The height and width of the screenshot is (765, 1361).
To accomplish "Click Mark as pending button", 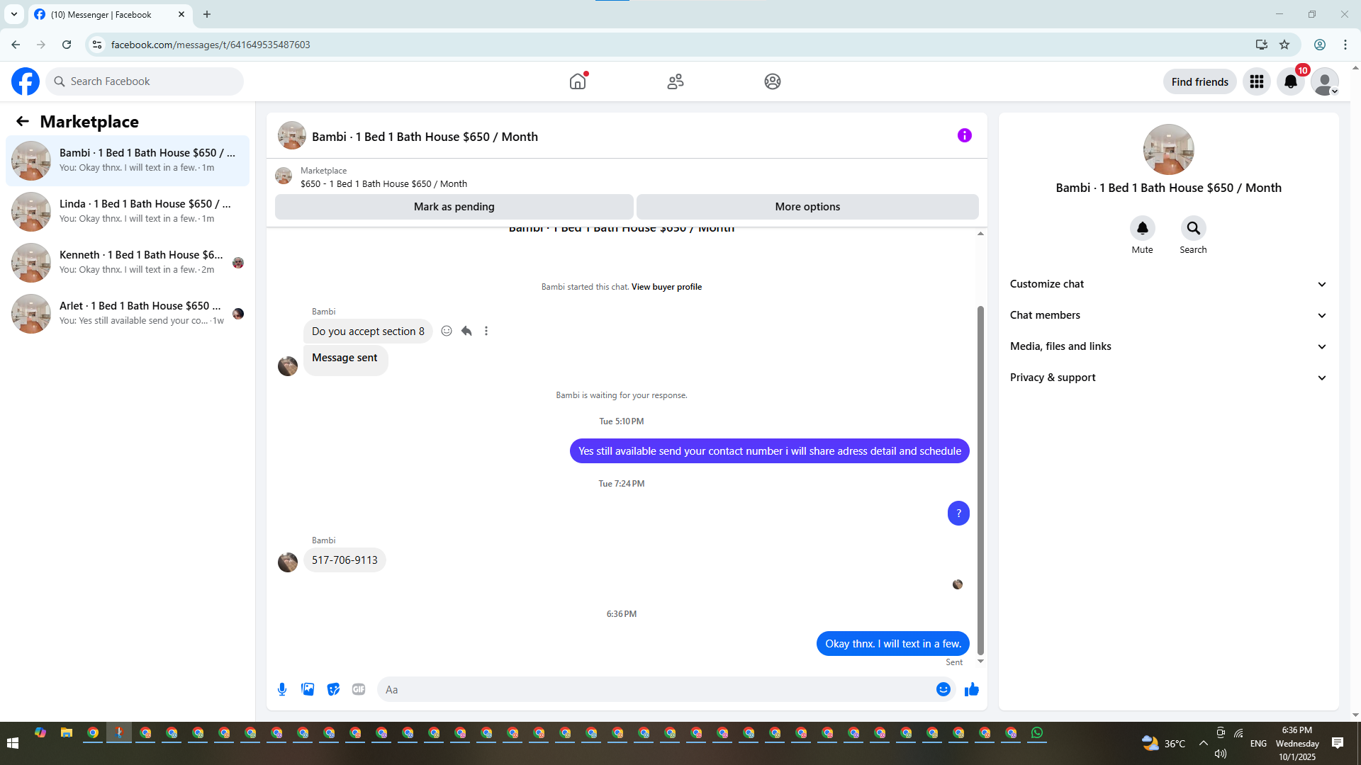I will [454, 207].
